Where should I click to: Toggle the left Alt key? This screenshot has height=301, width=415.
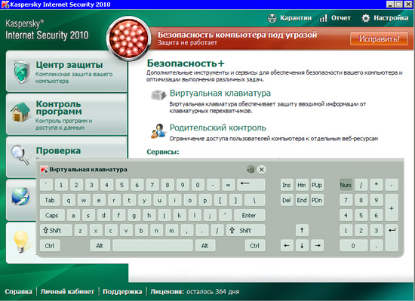100,246
